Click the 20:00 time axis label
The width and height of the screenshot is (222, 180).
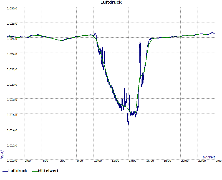pos(185,161)
